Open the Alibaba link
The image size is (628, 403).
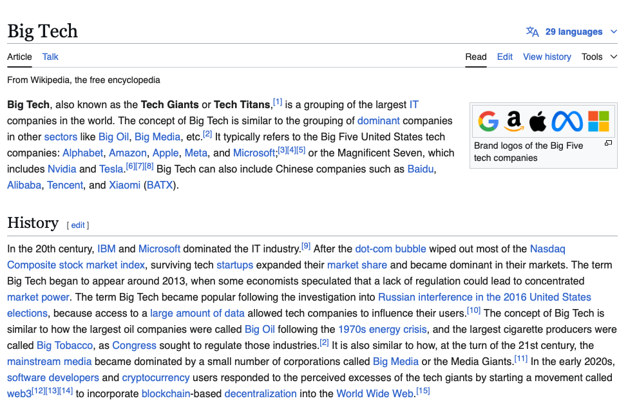[x=24, y=185]
